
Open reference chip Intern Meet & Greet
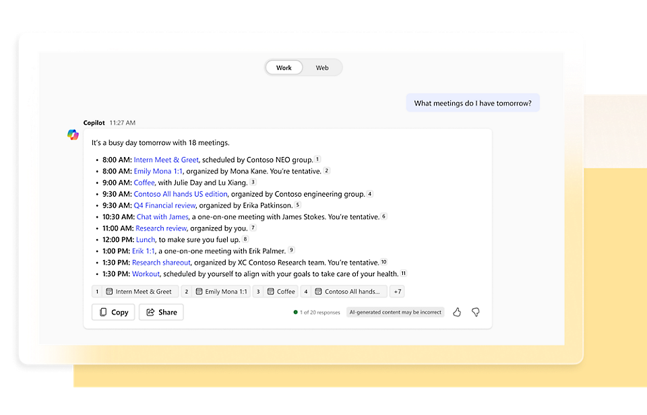[x=135, y=292]
